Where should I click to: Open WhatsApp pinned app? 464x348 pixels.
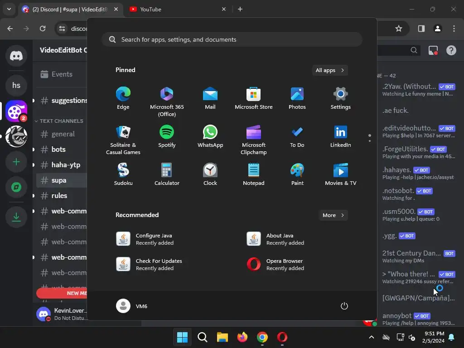click(210, 136)
